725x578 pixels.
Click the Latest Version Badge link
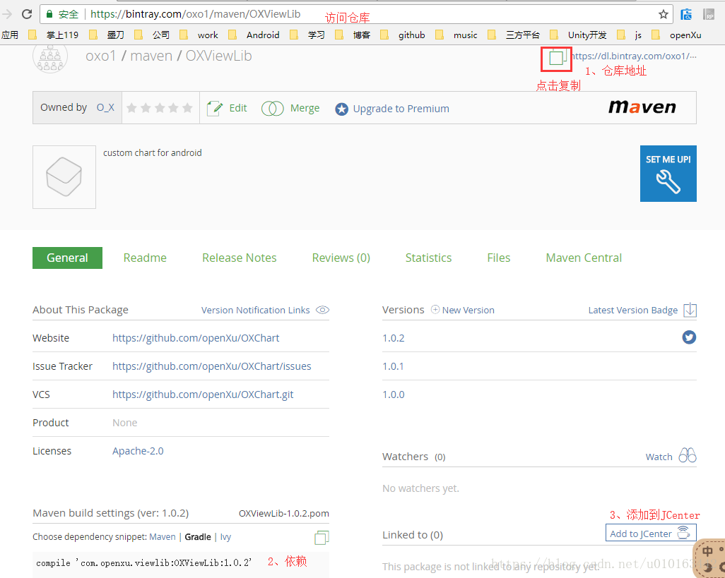coord(633,311)
